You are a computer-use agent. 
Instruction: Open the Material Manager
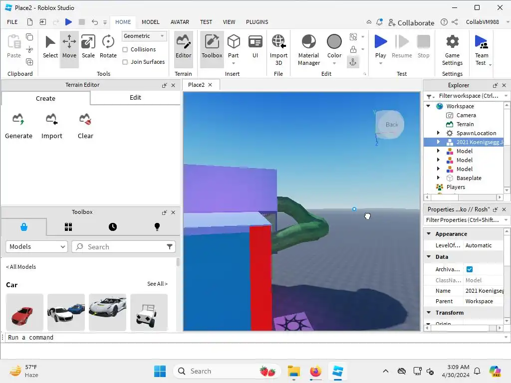(308, 49)
